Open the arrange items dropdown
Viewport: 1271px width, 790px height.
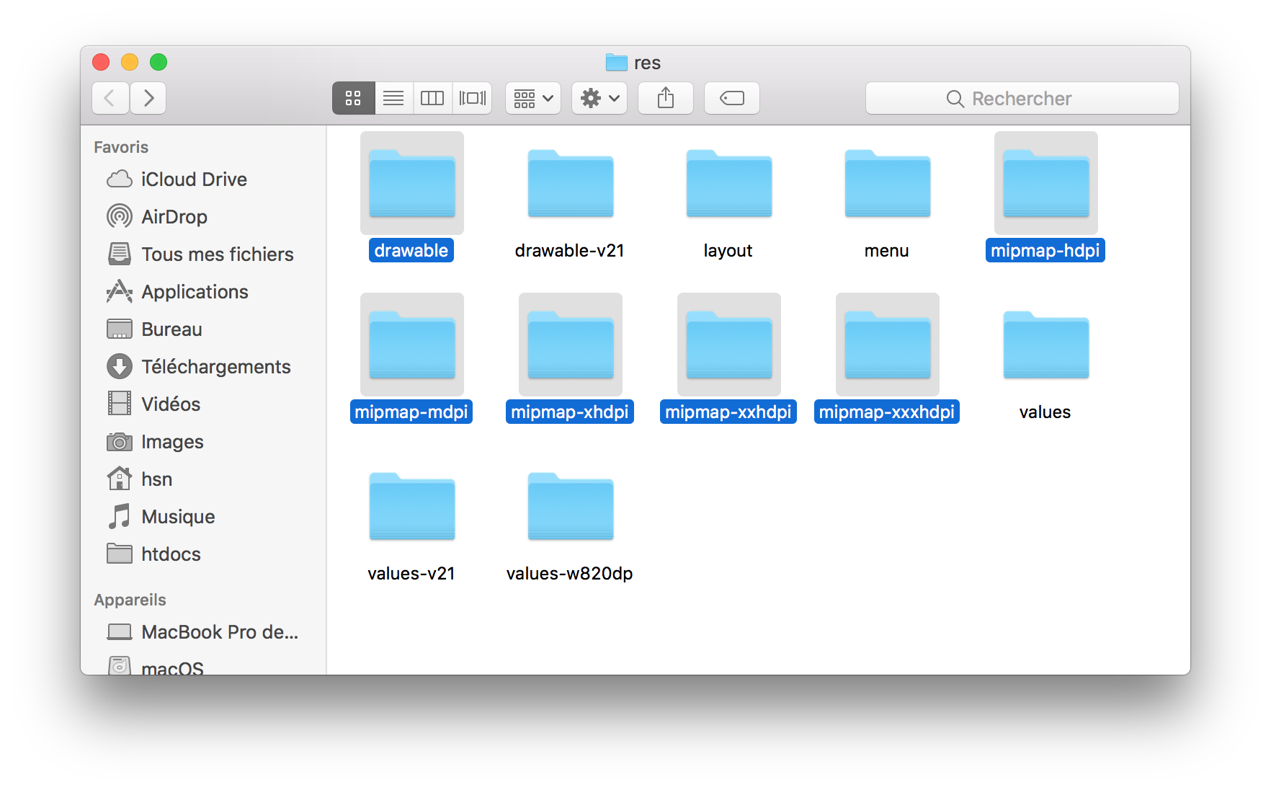[533, 98]
